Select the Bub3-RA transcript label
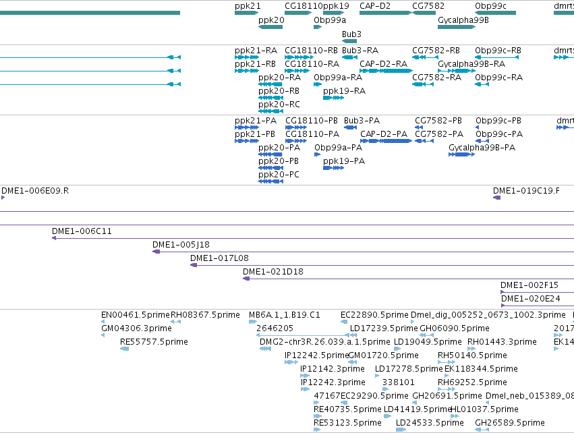574x433 pixels. coord(360,51)
